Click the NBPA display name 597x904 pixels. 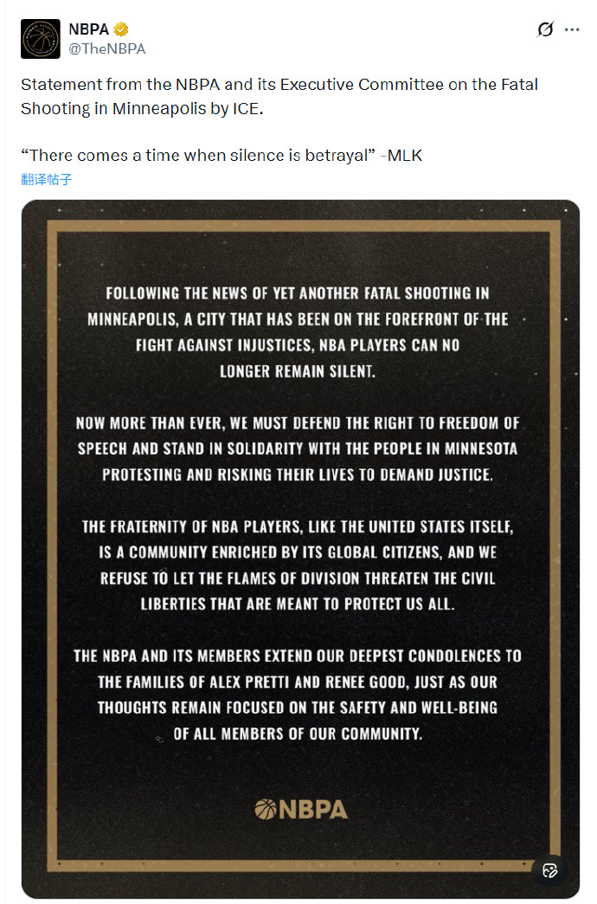(90, 30)
